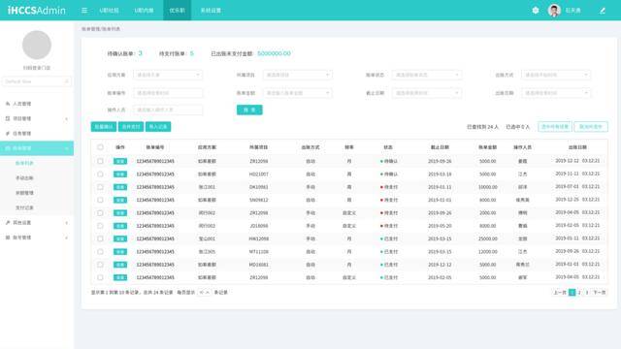Open the user avatar photo in the header
621x349 pixels.
(x=554, y=11)
